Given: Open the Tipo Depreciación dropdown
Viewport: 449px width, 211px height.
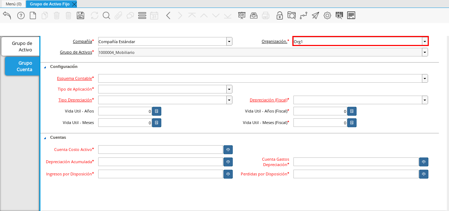Looking at the screenshot, I should pyautogui.click(x=229, y=100).
